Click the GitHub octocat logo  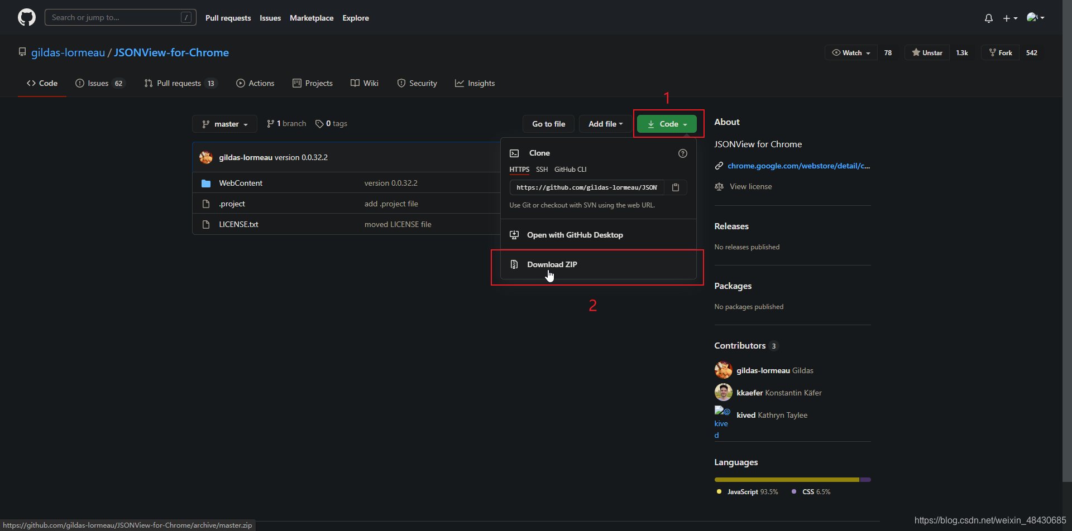27,17
